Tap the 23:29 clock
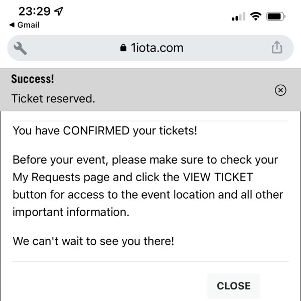Screen dimensions: 301x301 click(x=35, y=11)
